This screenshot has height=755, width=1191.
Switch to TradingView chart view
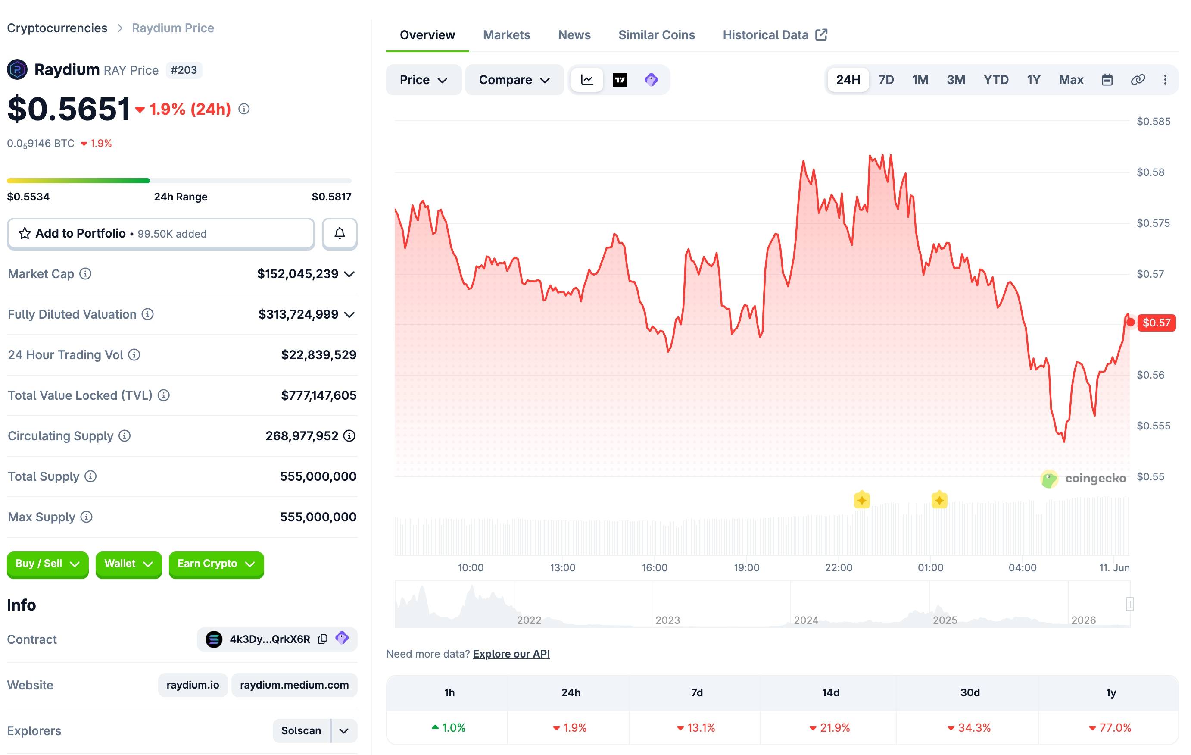(619, 80)
